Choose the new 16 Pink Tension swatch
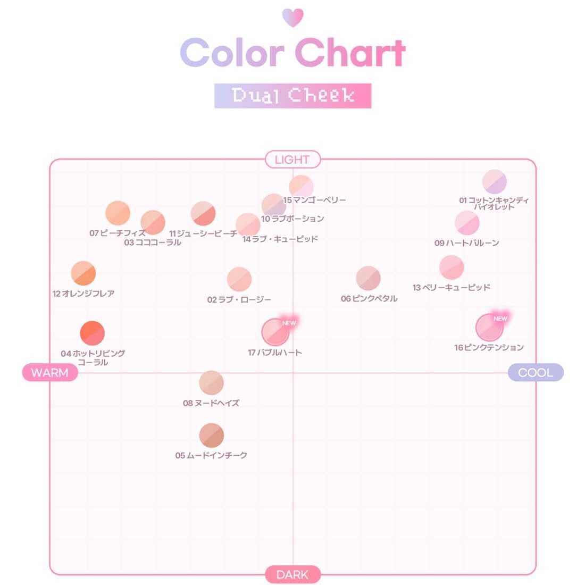585x585 pixels. (489, 328)
